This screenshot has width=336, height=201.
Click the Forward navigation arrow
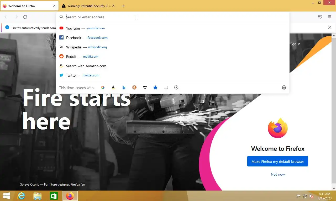click(16, 17)
